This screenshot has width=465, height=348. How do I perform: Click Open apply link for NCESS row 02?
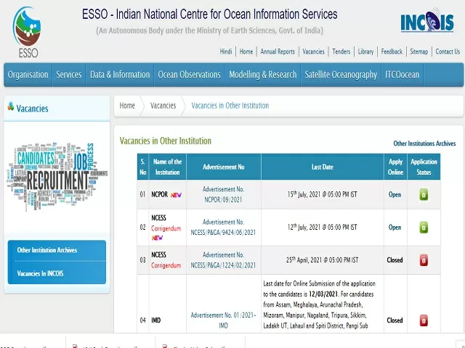coord(395,228)
